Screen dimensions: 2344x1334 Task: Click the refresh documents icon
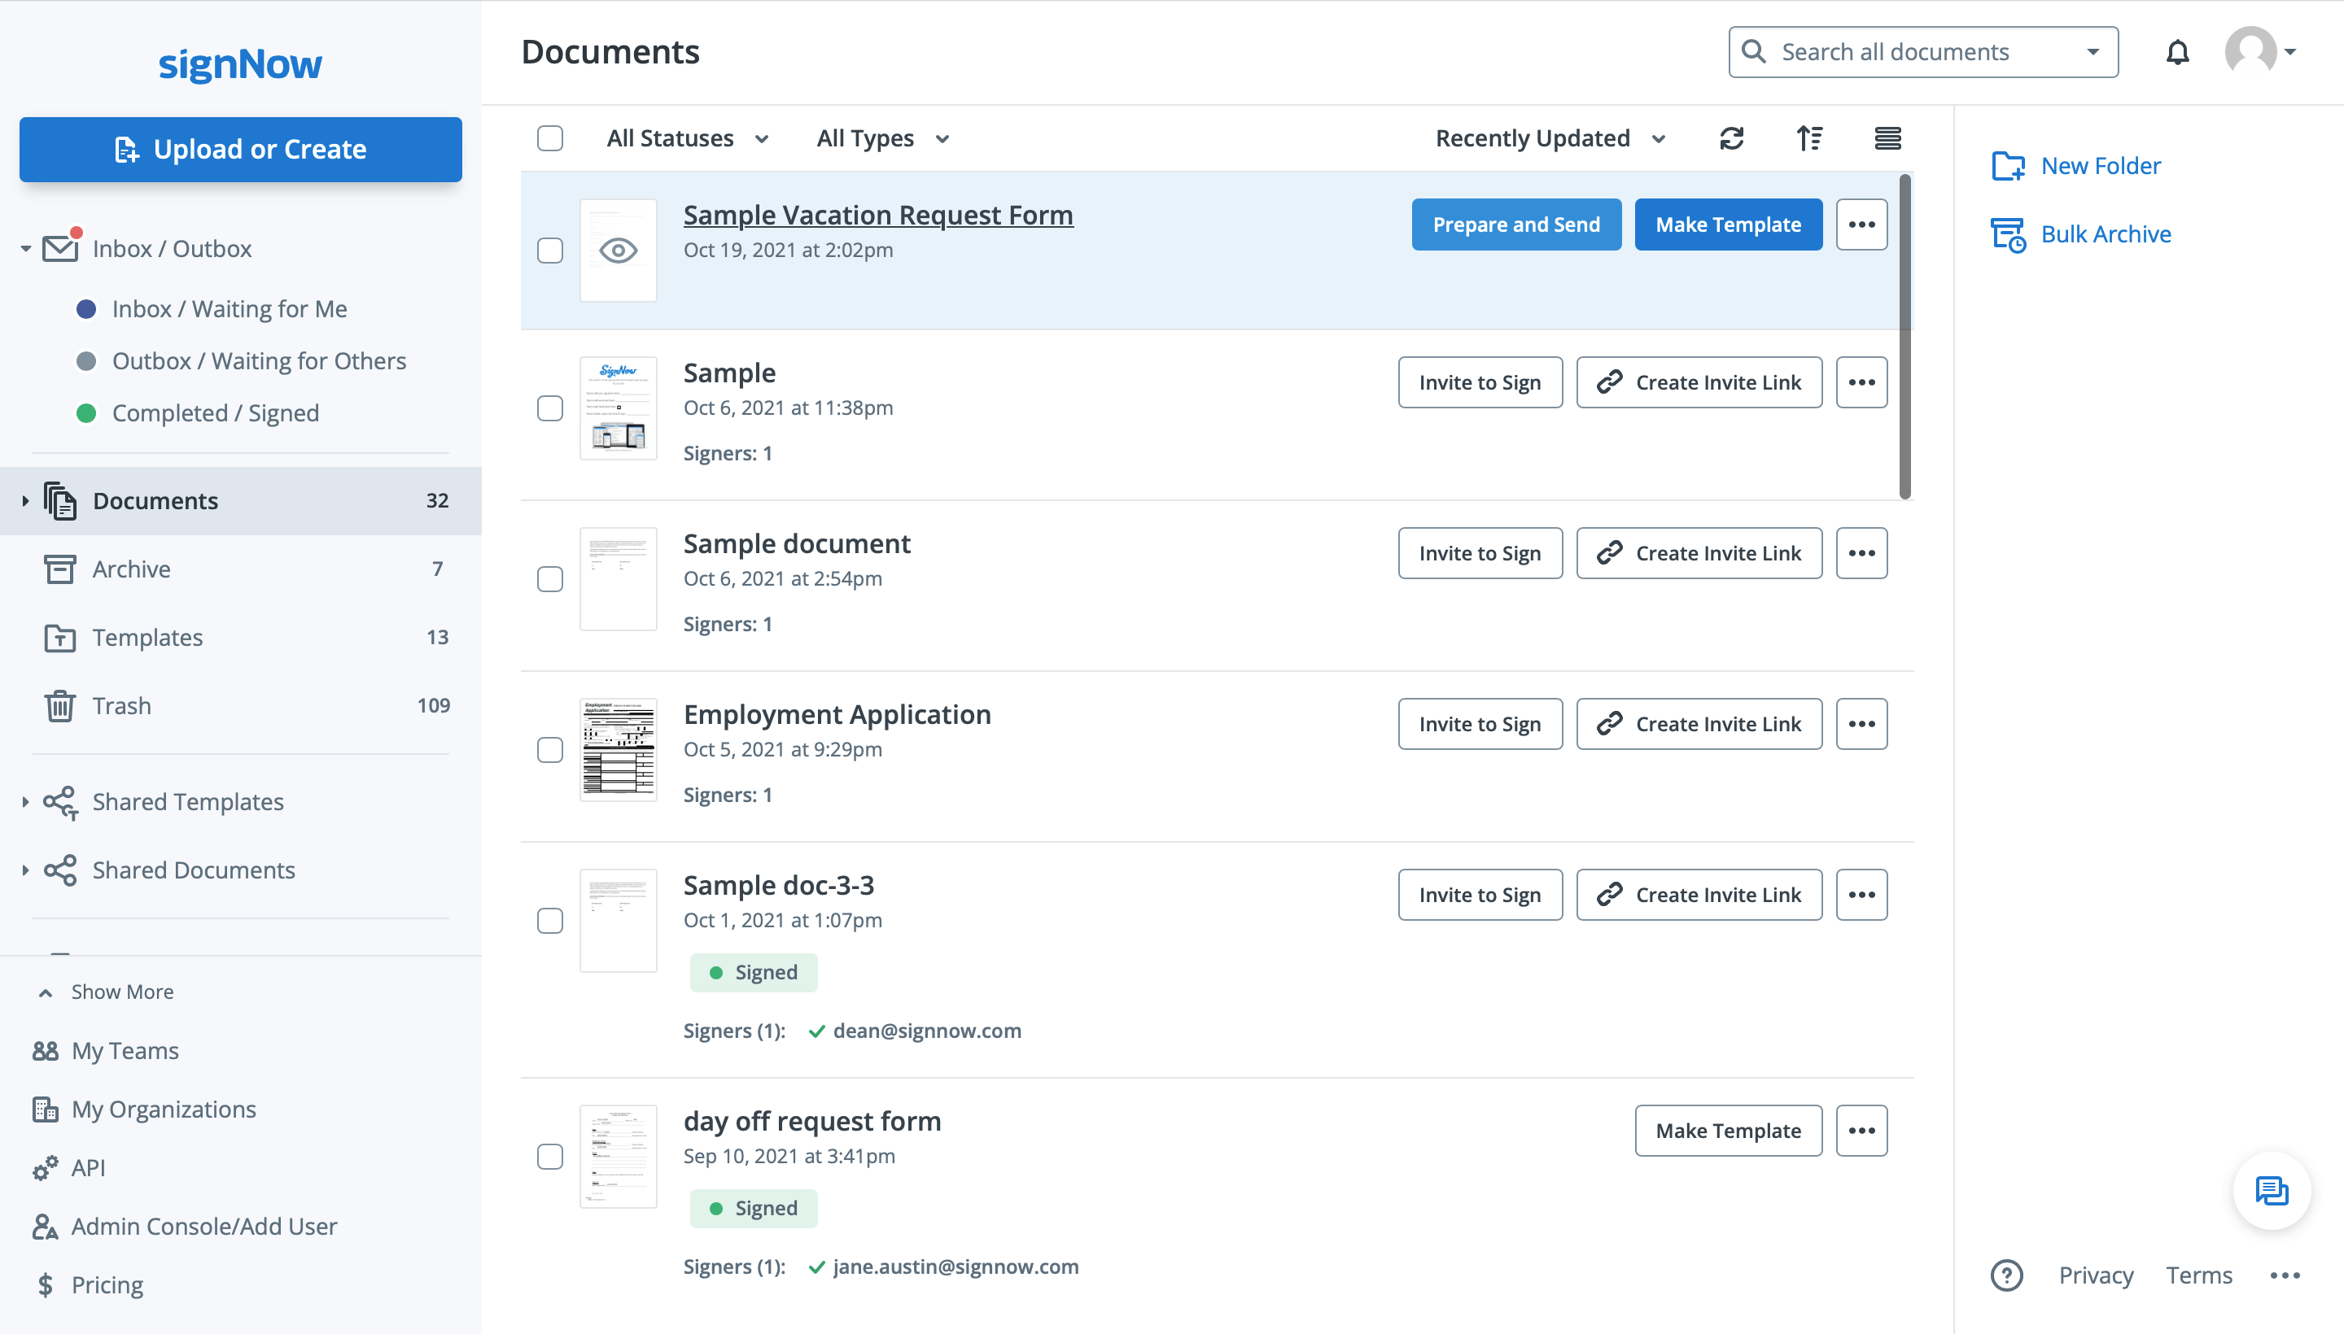tap(1730, 138)
